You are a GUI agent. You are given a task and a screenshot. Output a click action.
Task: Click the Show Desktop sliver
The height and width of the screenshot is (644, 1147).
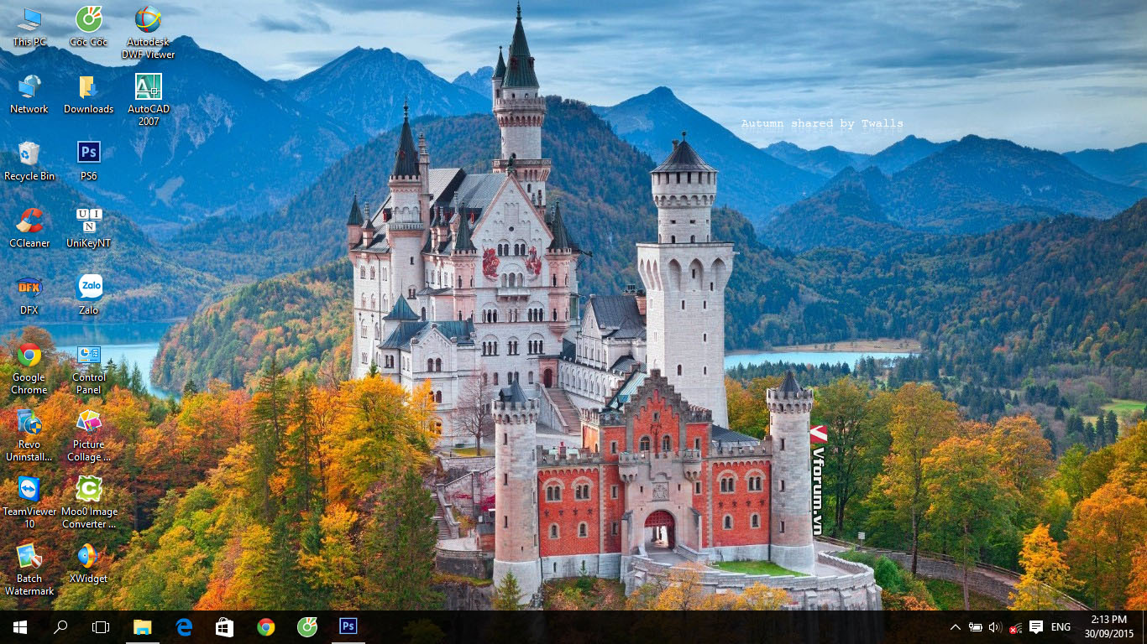(x=1144, y=627)
